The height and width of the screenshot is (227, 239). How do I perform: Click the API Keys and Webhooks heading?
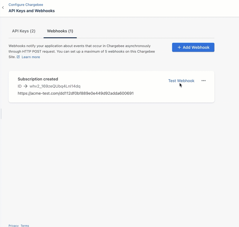point(31,11)
